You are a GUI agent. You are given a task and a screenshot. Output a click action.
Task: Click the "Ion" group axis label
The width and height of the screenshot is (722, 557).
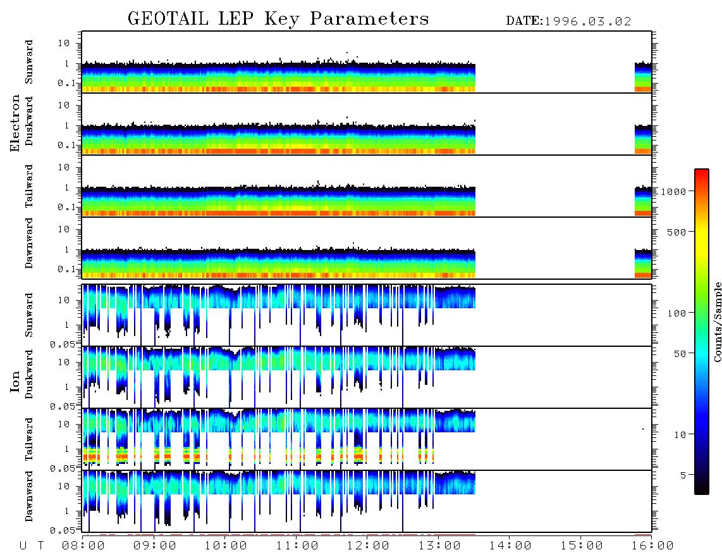15,381
